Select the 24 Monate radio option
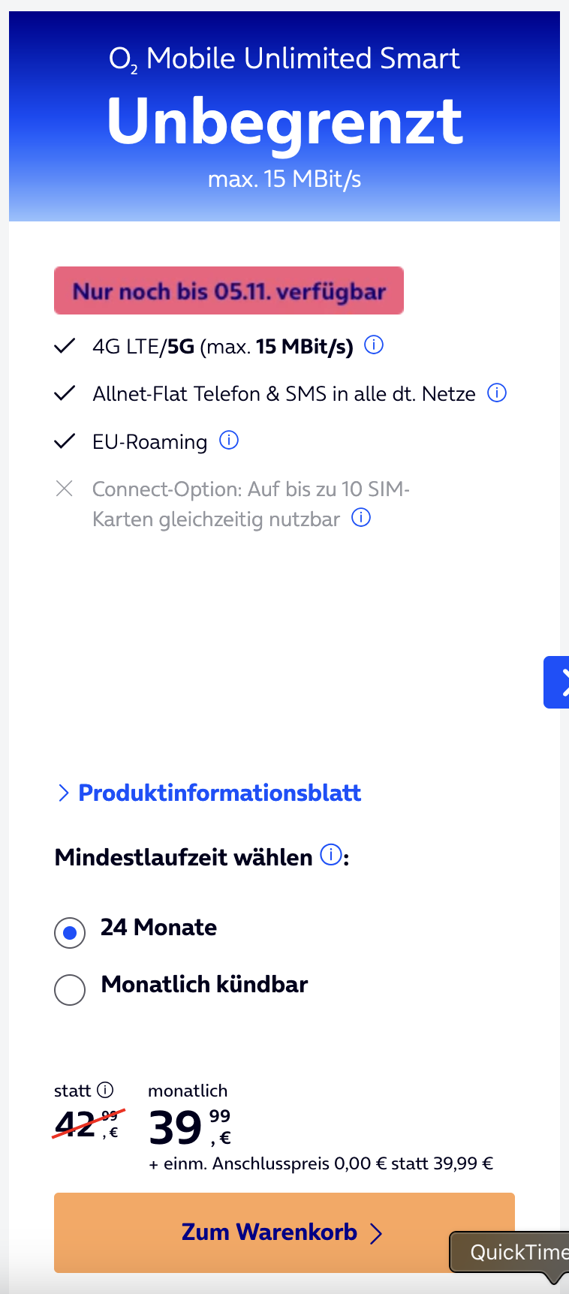Viewport: 569px width, 1294px height. tap(70, 933)
